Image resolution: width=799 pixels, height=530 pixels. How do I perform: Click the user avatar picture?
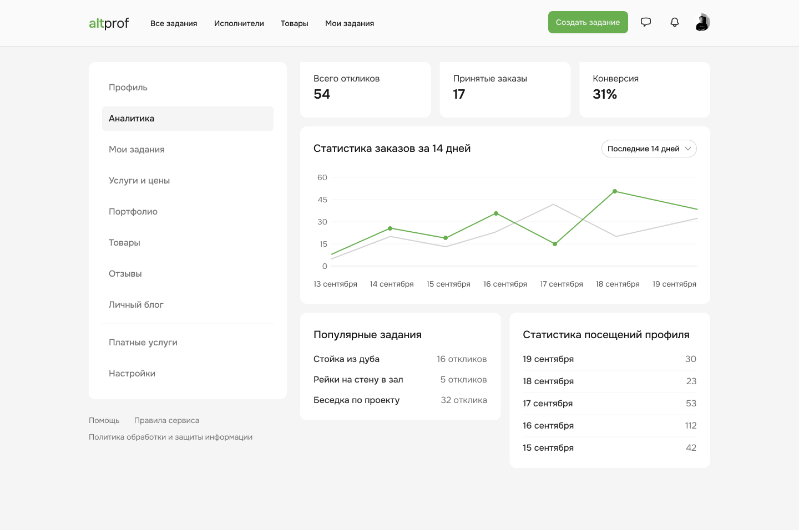pyautogui.click(x=702, y=22)
